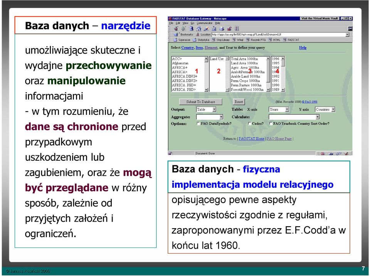
Task: Open the Help menu in menu bar
Action: pos(217,23)
